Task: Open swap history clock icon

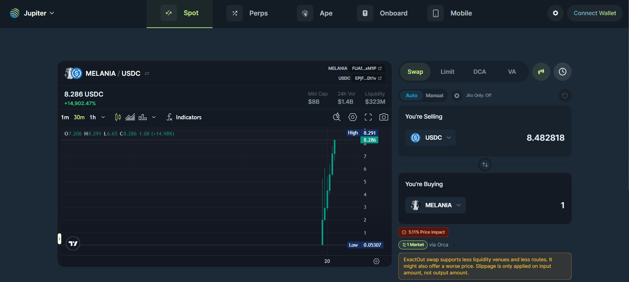Action: [562, 71]
